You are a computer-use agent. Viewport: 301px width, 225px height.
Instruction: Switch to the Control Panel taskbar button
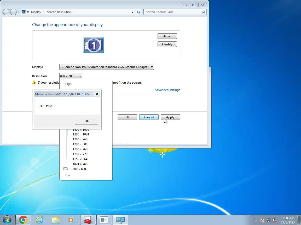pos(120,220)
